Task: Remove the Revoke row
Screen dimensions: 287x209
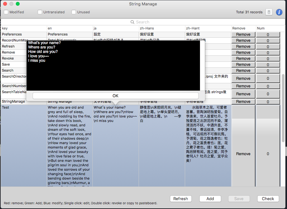Action: (243, 59)
